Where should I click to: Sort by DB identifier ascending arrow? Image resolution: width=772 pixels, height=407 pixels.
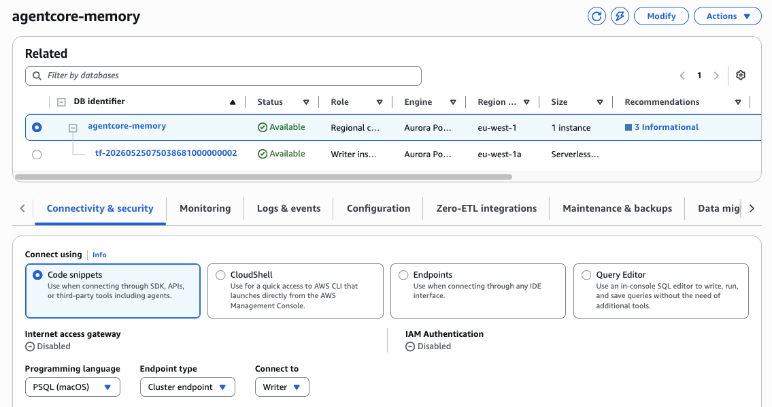click(233, 102)
